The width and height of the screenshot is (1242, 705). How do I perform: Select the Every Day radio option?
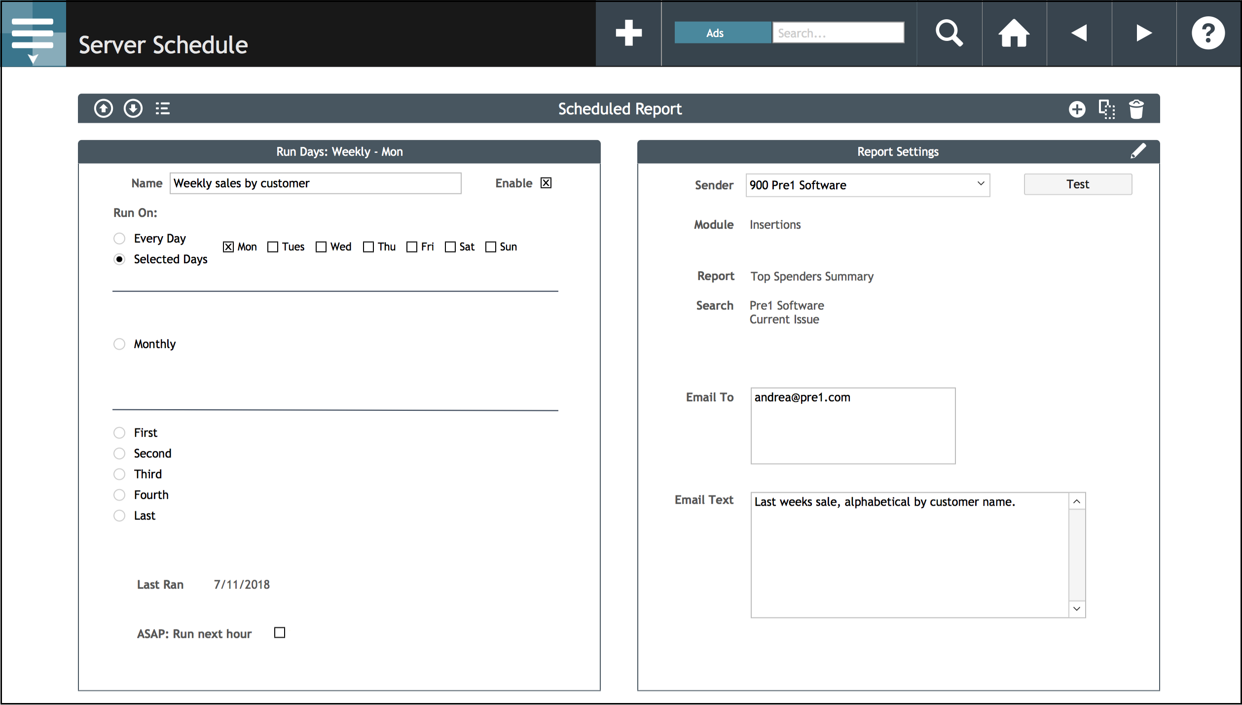[119, 239]
